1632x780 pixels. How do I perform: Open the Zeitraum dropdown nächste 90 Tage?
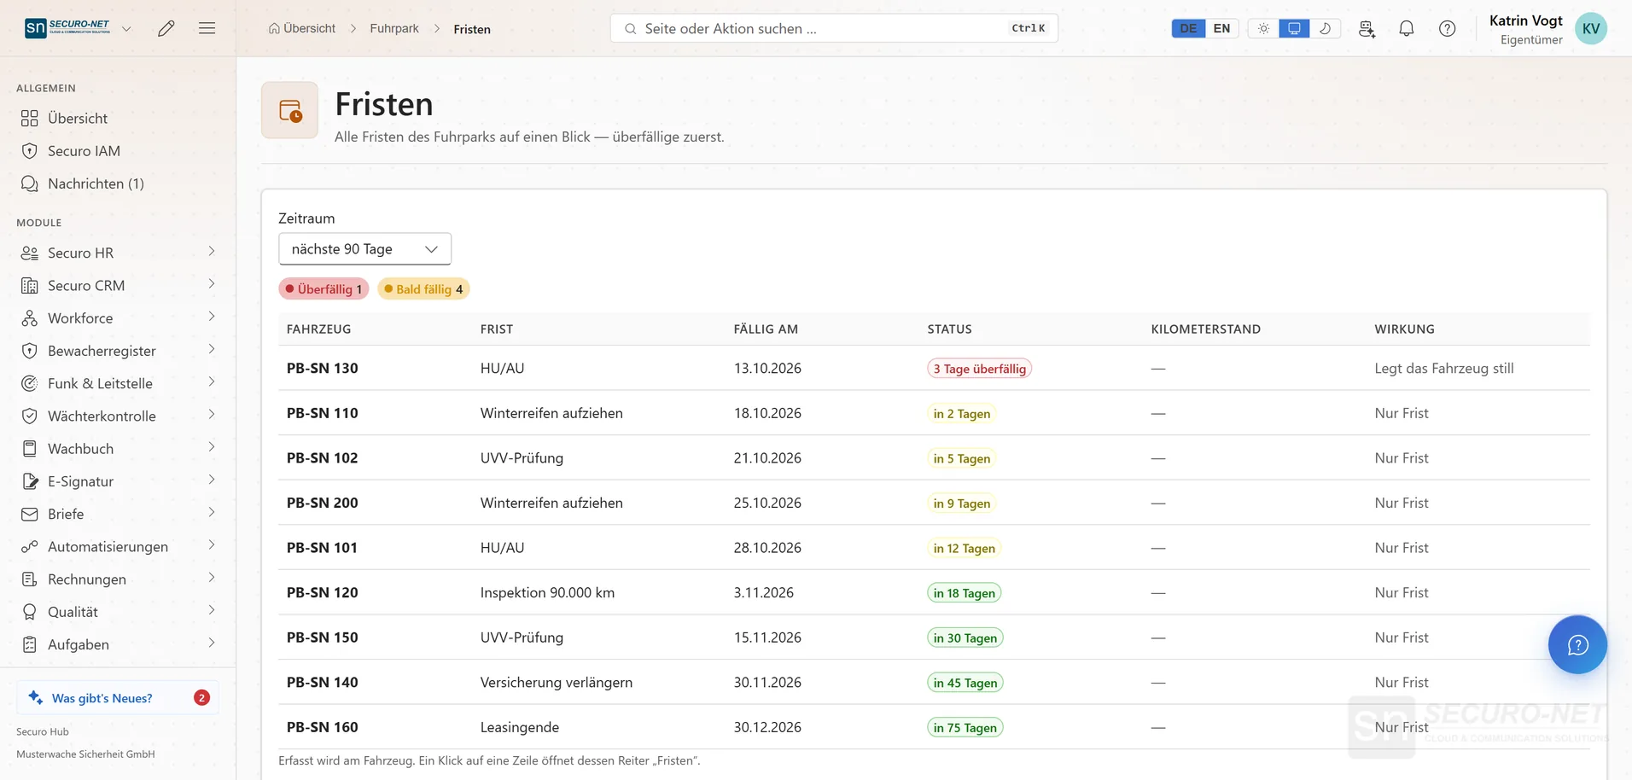364,249
